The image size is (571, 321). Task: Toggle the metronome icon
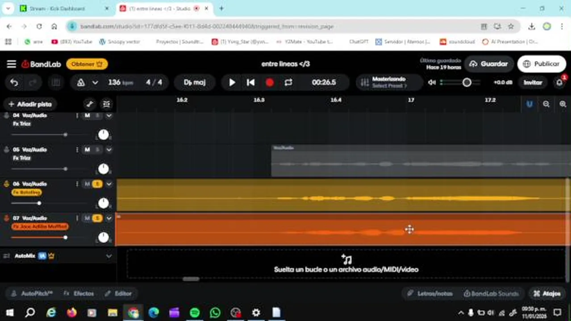pyautogui.click(x=81, y=82)
